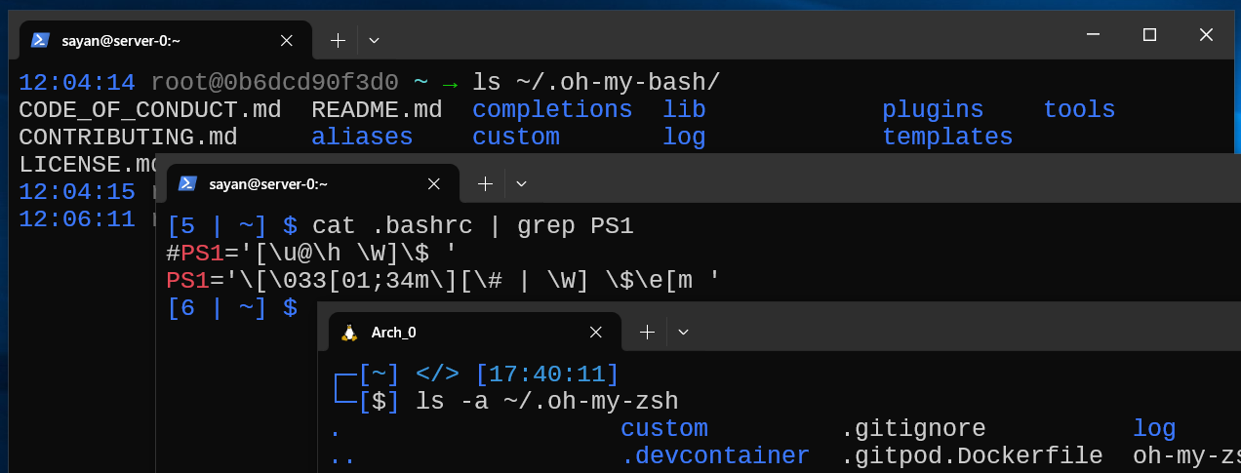Close the sayan@server-0 tab in middle window
This screenshot has height=473, width=1241.
click(434, 183)
